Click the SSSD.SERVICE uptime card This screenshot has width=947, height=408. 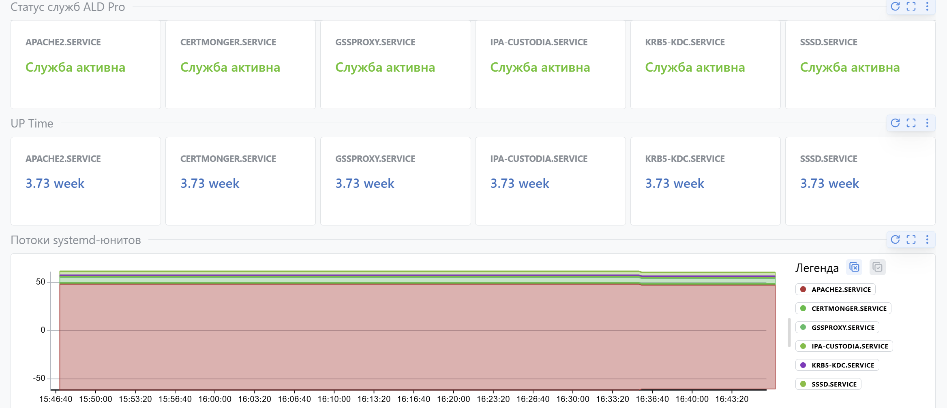pos(860,181)
